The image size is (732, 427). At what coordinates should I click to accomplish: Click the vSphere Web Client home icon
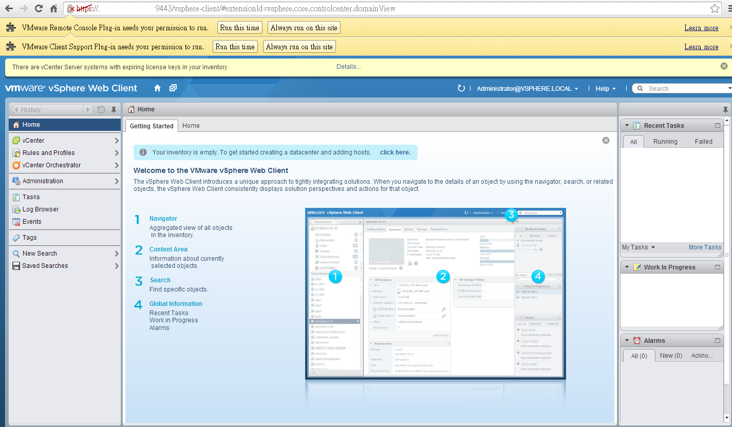158,88
